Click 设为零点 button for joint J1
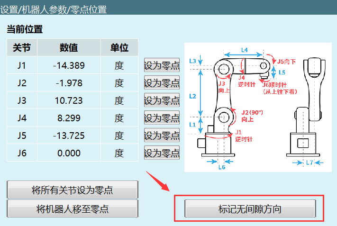Image resolution: width=337 pixels, height=226 pixels. coord(162,65)
